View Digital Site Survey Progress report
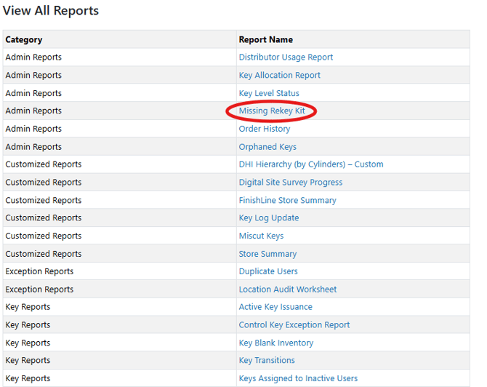This screenshot has height=387, width=487. tap(290, 183)
